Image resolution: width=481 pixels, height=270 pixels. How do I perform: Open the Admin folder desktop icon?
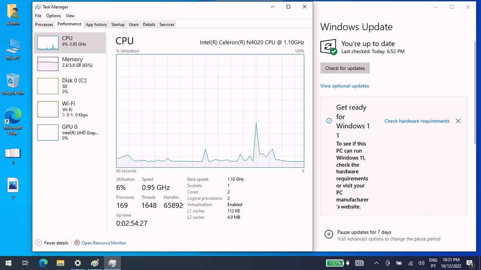tap(13, 15)
